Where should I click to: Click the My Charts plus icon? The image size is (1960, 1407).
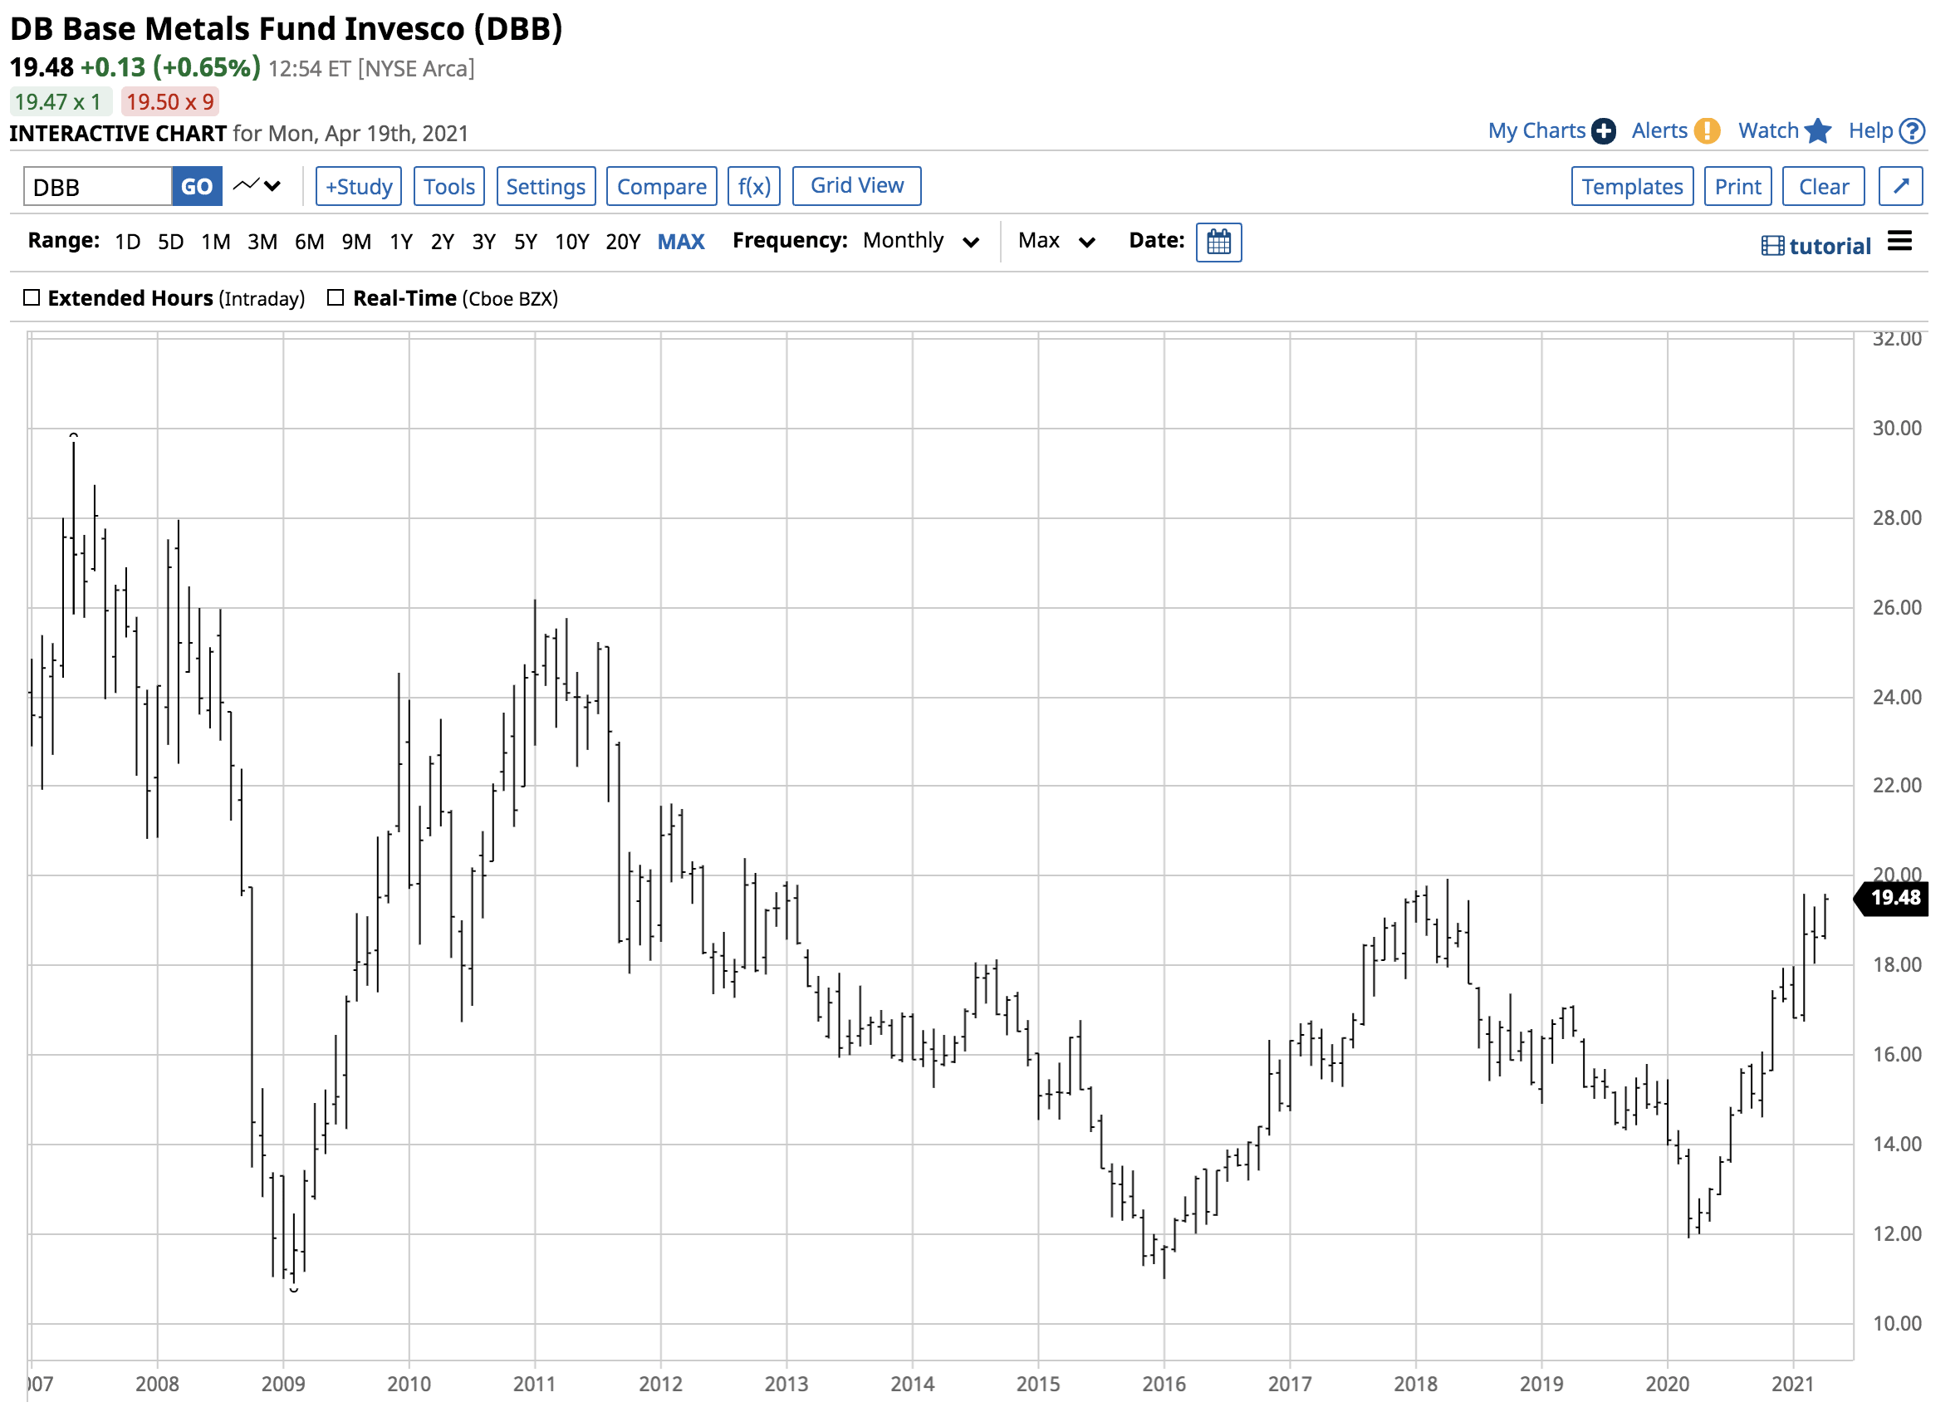pos(1605,130)
